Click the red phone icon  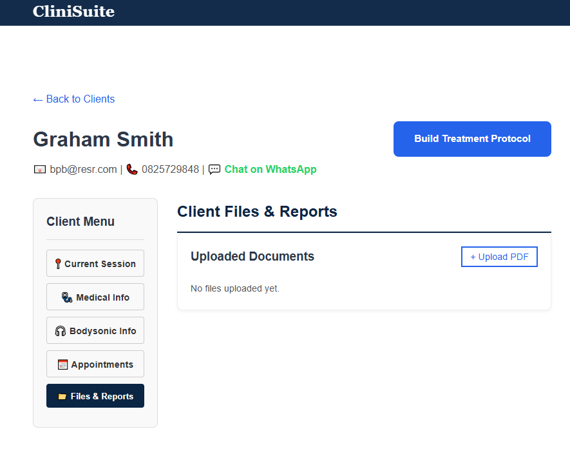click(132, 169)
